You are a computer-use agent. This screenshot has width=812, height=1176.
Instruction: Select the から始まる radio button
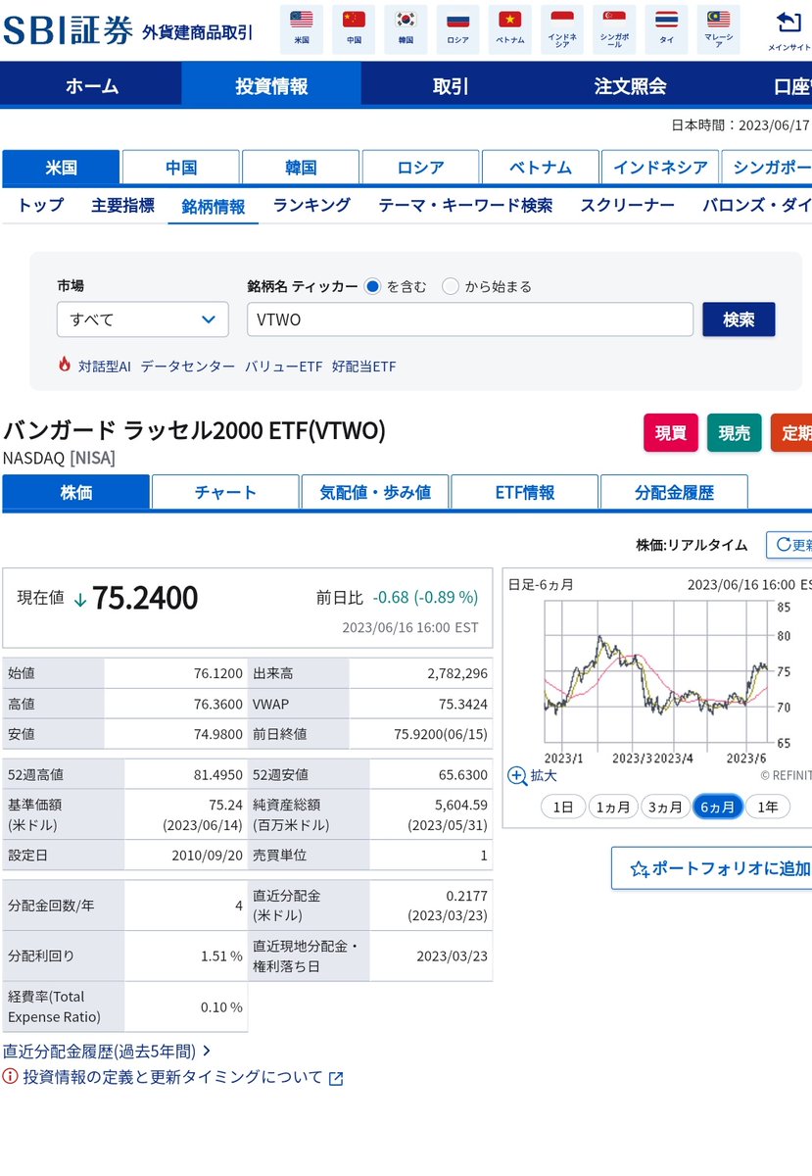coord(451,286)
